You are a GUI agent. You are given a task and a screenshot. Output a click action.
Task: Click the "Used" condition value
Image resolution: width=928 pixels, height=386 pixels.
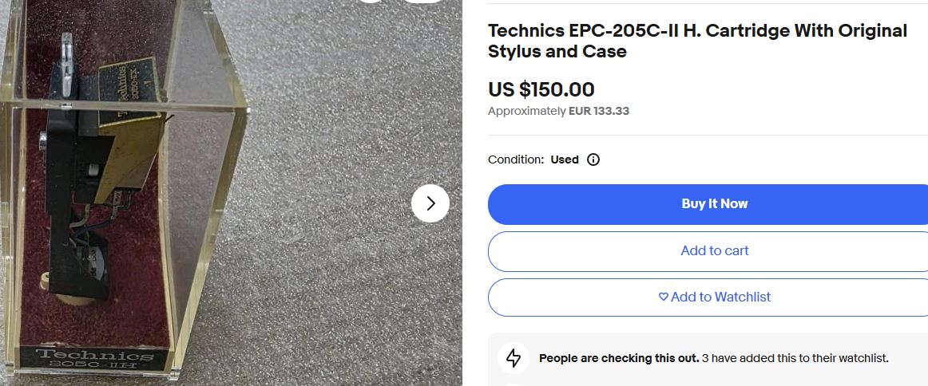(x=564, y=160)
